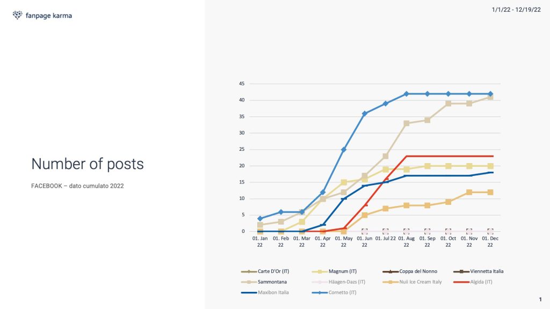
Task: Click the Carte D'Or (IT) legend entry
Action: [x=265, y=271]
